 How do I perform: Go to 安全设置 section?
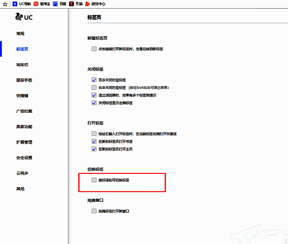coord(24,158)
